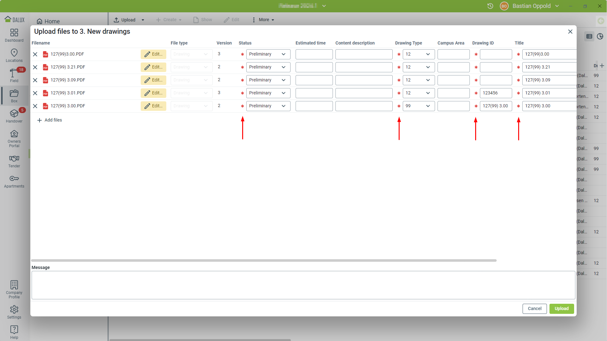Click the Message text box

point(303,285)
